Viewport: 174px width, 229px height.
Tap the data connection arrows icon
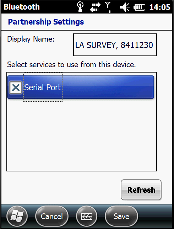(x=95, y=7)
